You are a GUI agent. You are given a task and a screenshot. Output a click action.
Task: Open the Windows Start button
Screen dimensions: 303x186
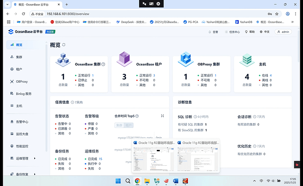[118, 181]
